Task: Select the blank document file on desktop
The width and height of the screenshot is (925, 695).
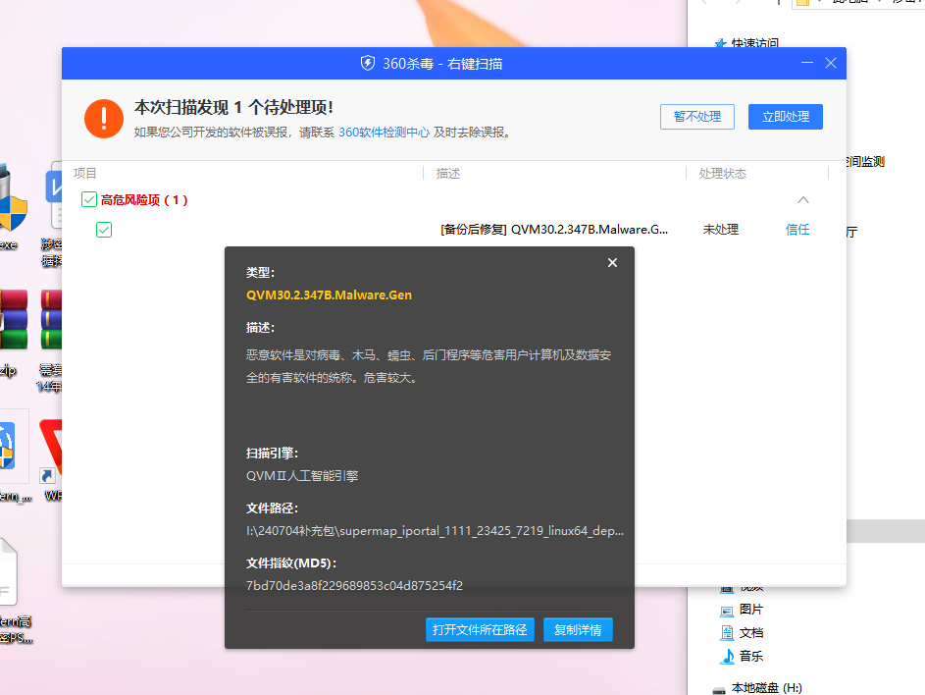Action: (x=15, y=574)
